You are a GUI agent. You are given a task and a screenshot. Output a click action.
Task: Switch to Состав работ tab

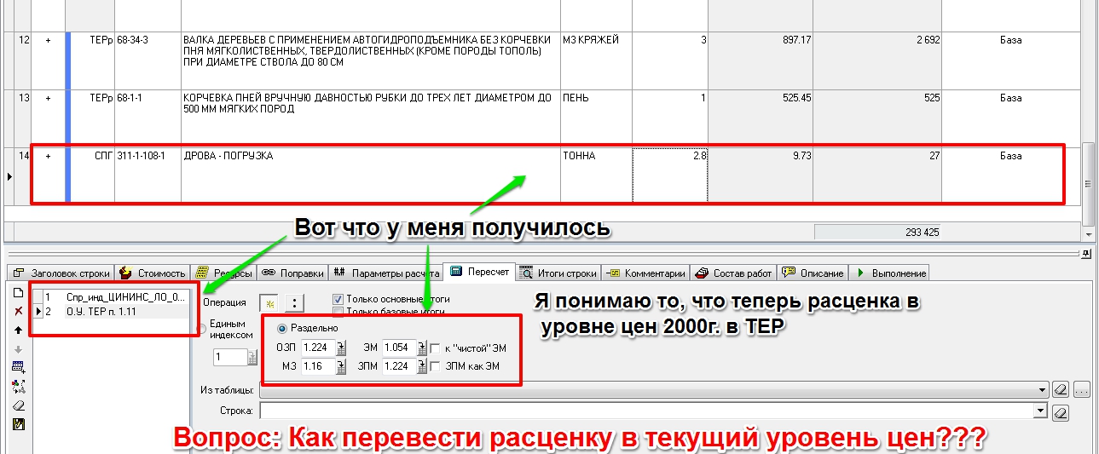coord(734,273)
